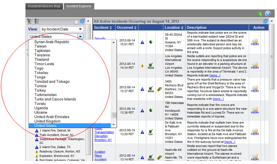
Task: Click the collapse all tree icon
Action: [37, 21]
